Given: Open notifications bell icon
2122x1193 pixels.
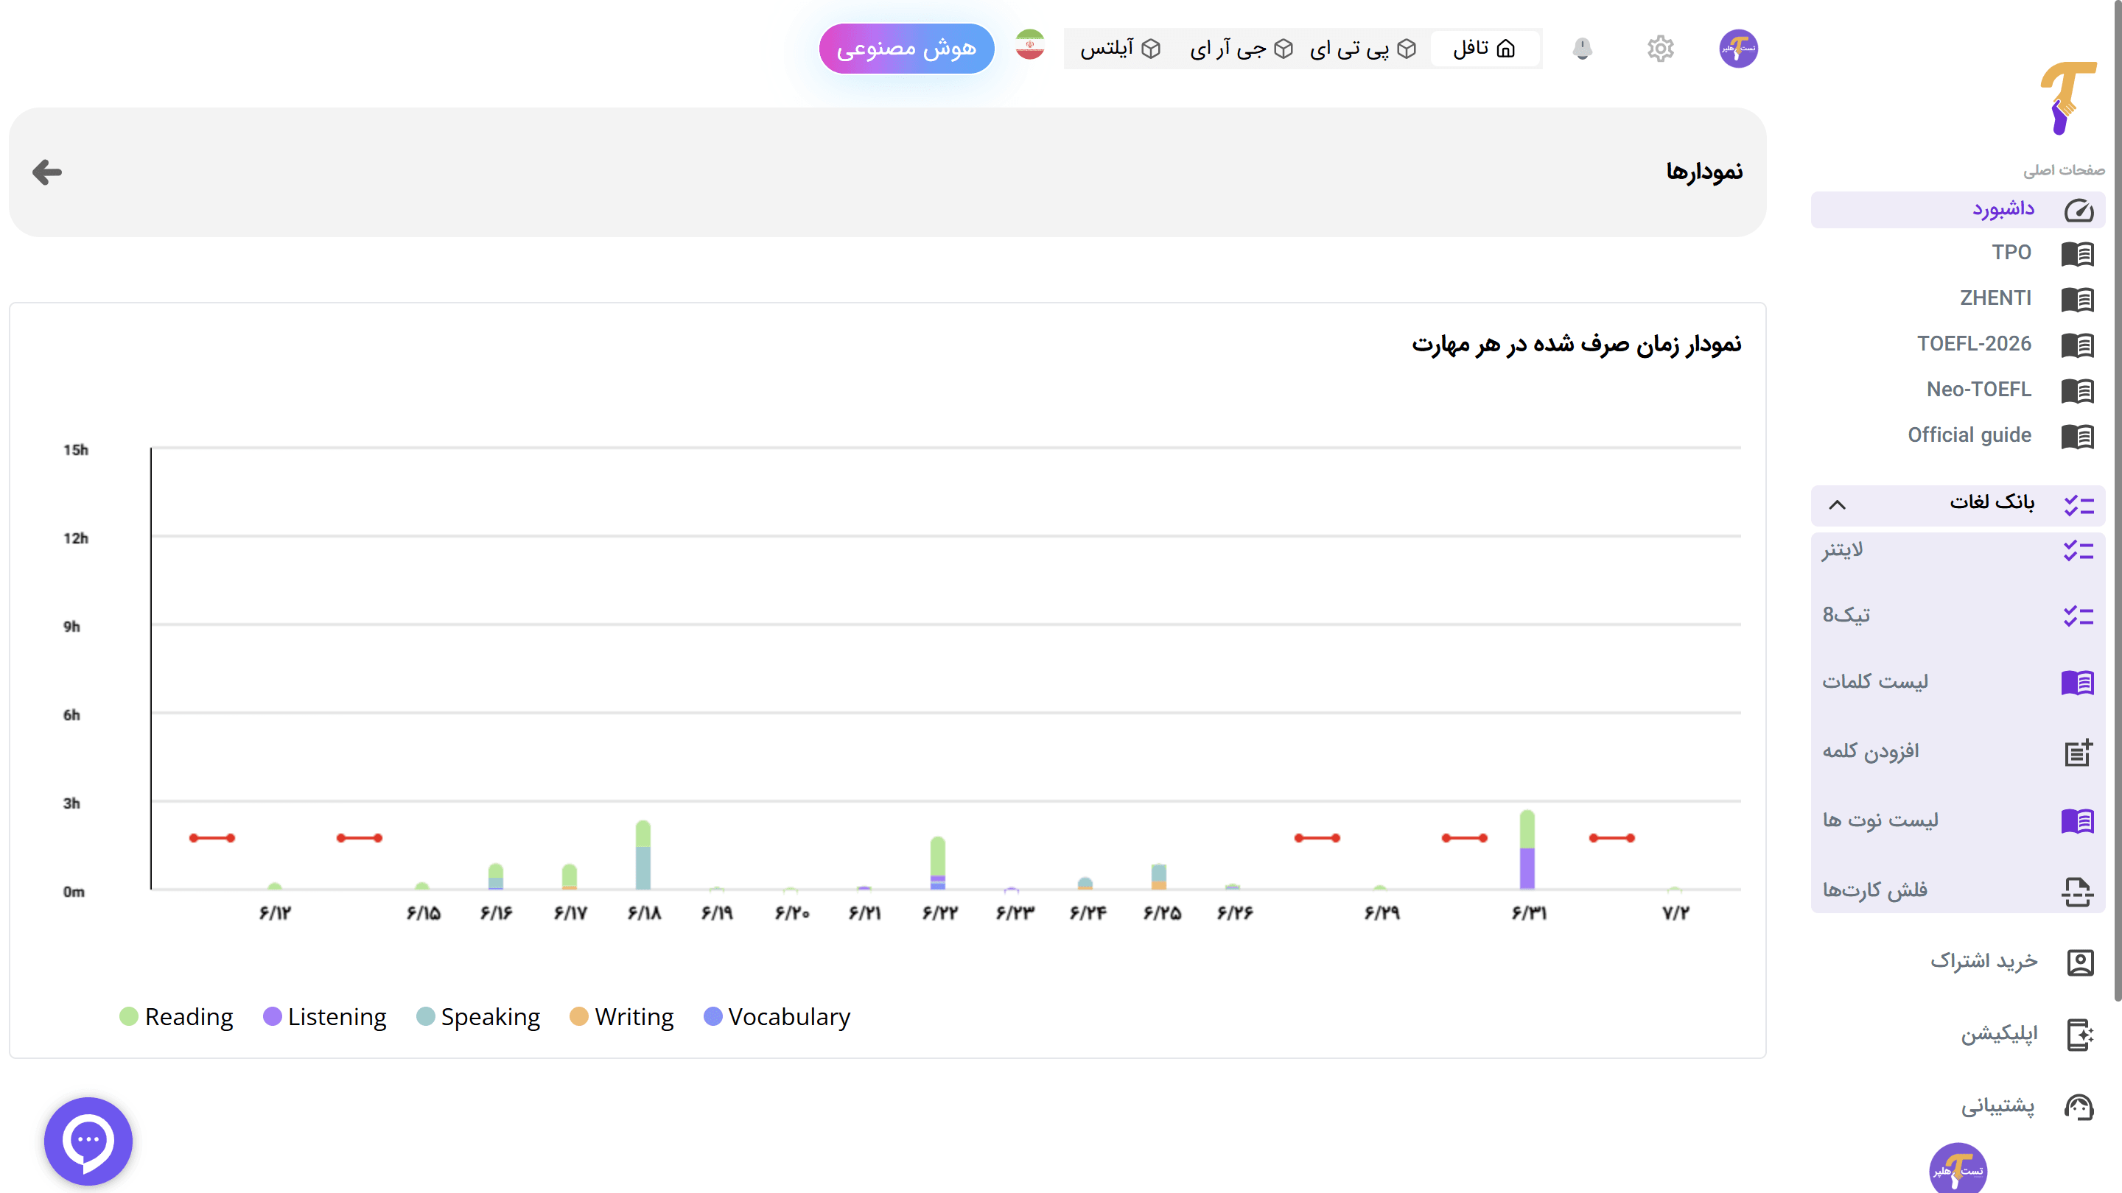Looking at the screenshot, I should click(x=1582, y=49).
